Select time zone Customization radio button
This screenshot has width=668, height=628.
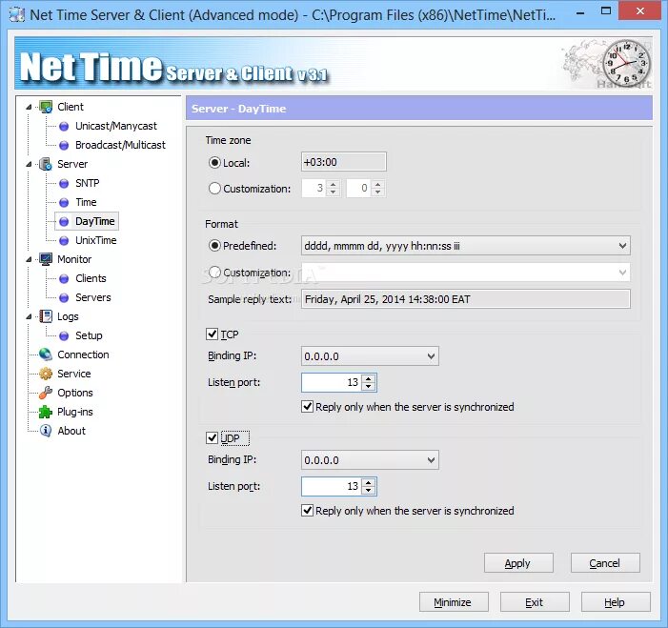coord(214,188)
